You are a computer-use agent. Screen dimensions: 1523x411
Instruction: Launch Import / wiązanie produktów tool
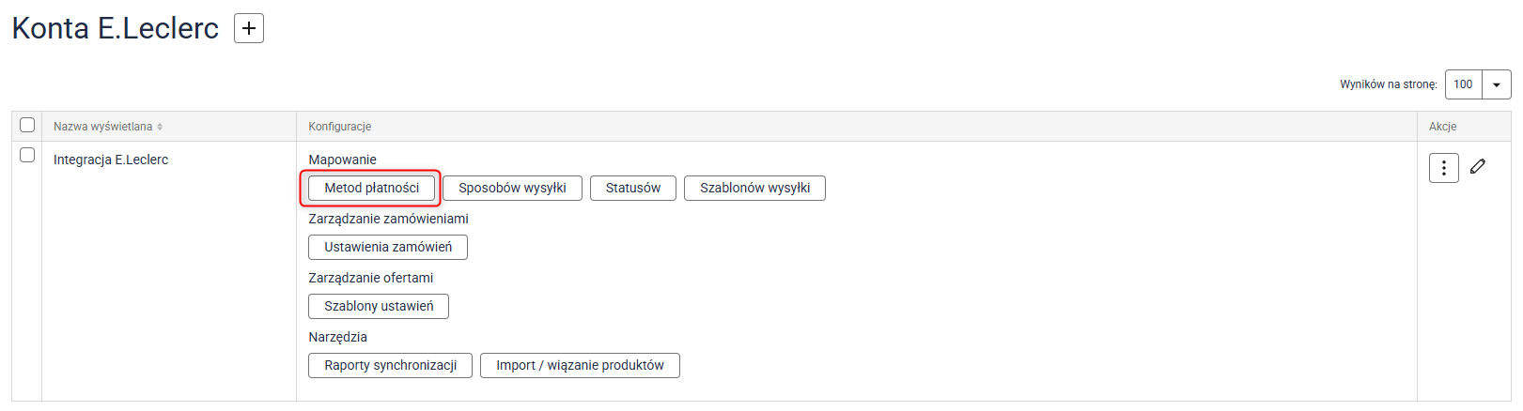[580, 365]
